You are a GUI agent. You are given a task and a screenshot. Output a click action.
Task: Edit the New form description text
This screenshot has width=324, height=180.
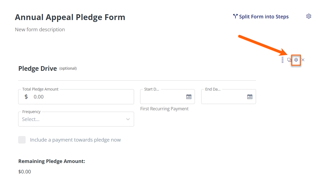point(40,29)
